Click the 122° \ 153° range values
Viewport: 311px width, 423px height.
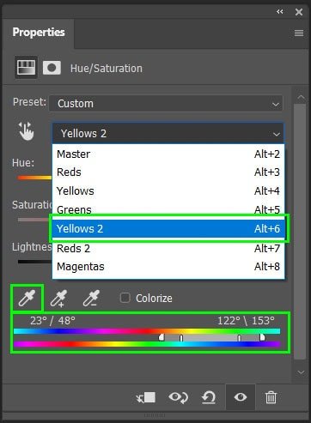coord(246,321)
